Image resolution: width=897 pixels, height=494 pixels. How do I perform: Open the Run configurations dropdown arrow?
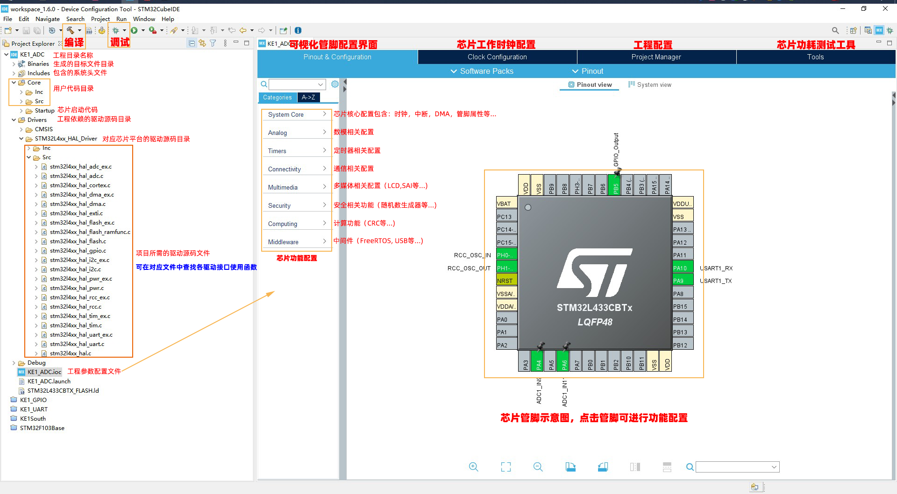[143, 30]
